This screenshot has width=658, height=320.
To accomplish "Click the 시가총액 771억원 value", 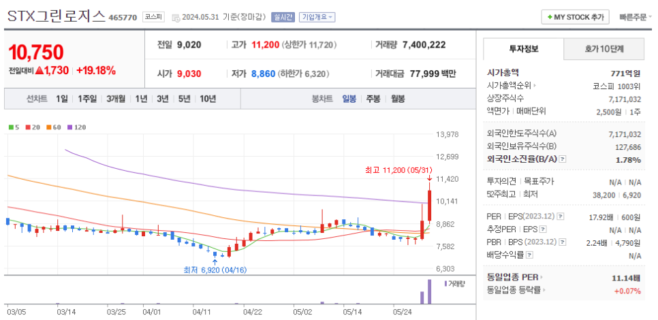I will point(626,74).
